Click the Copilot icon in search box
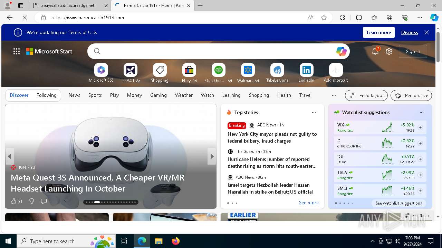The width and height of the screenshot is (442, 248). click(341, 51)
